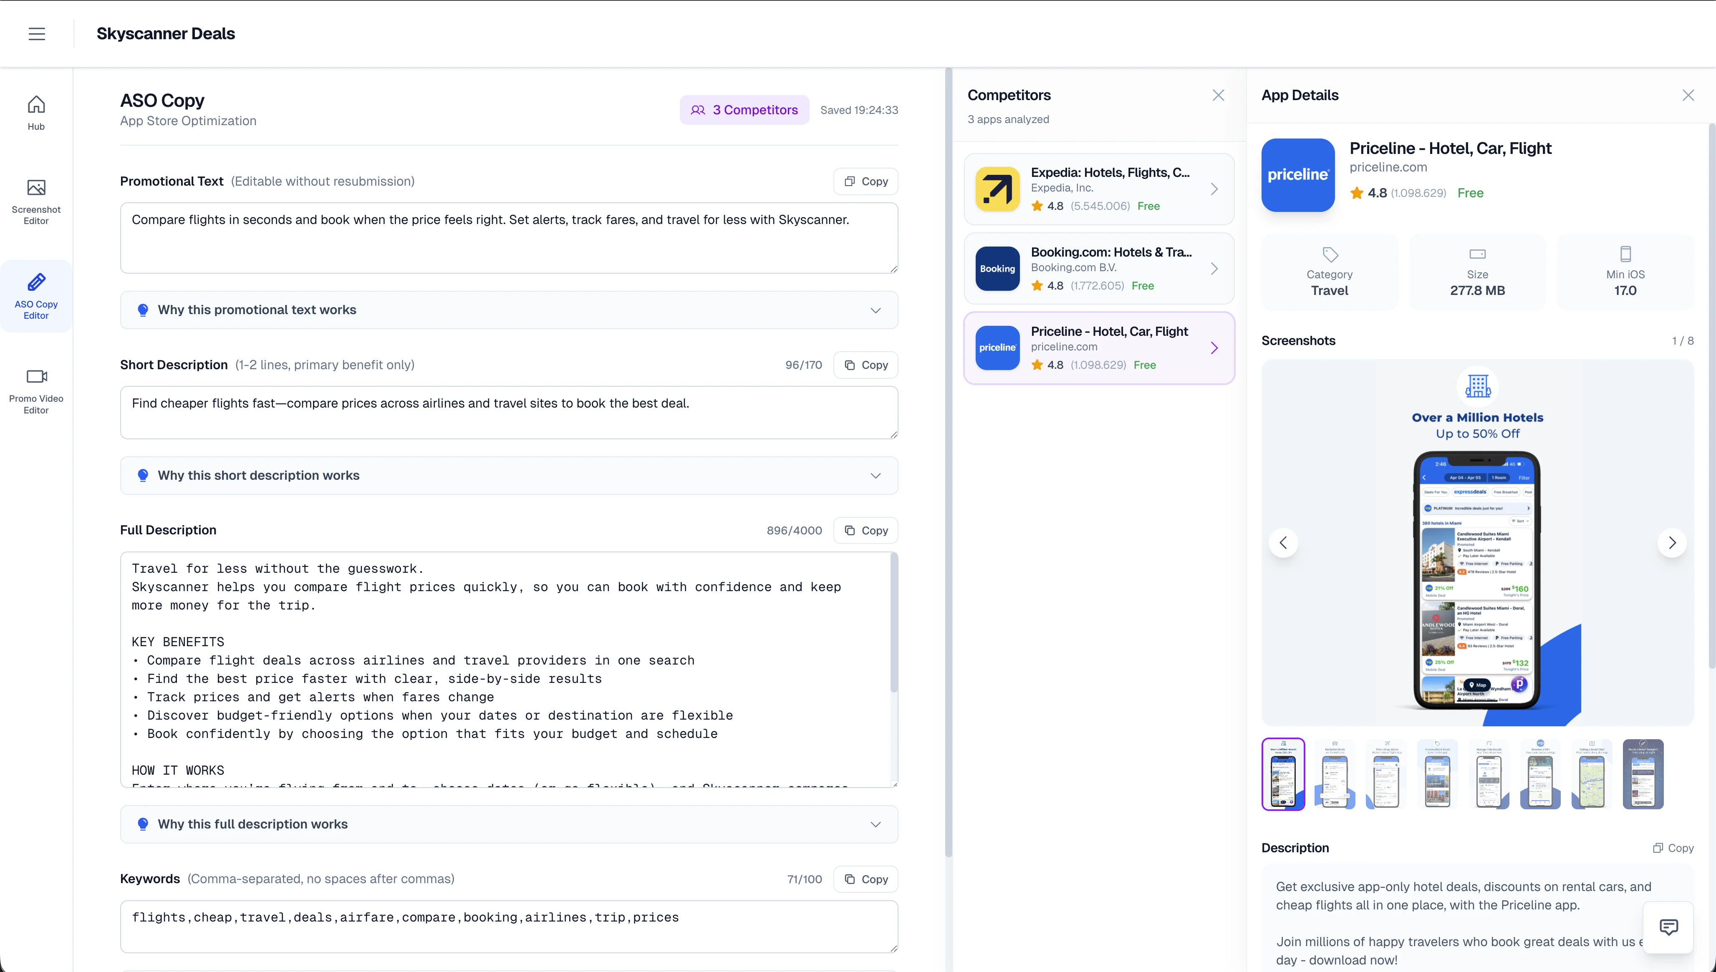The height and width of the screenshot is (972, 1716).
Task: Advance to the next app screenshot
Action: 1672,543
